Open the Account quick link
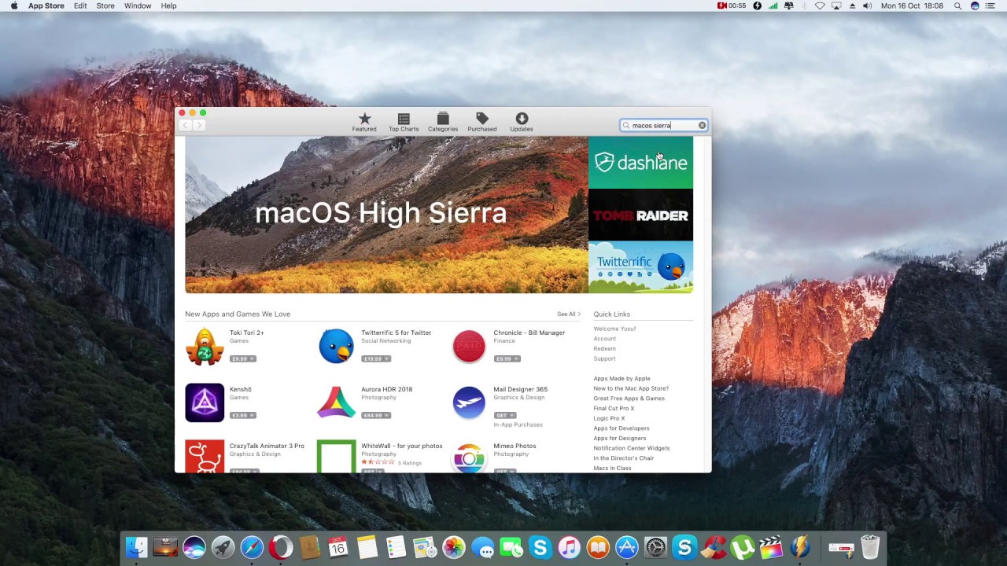 coord(605,339)
